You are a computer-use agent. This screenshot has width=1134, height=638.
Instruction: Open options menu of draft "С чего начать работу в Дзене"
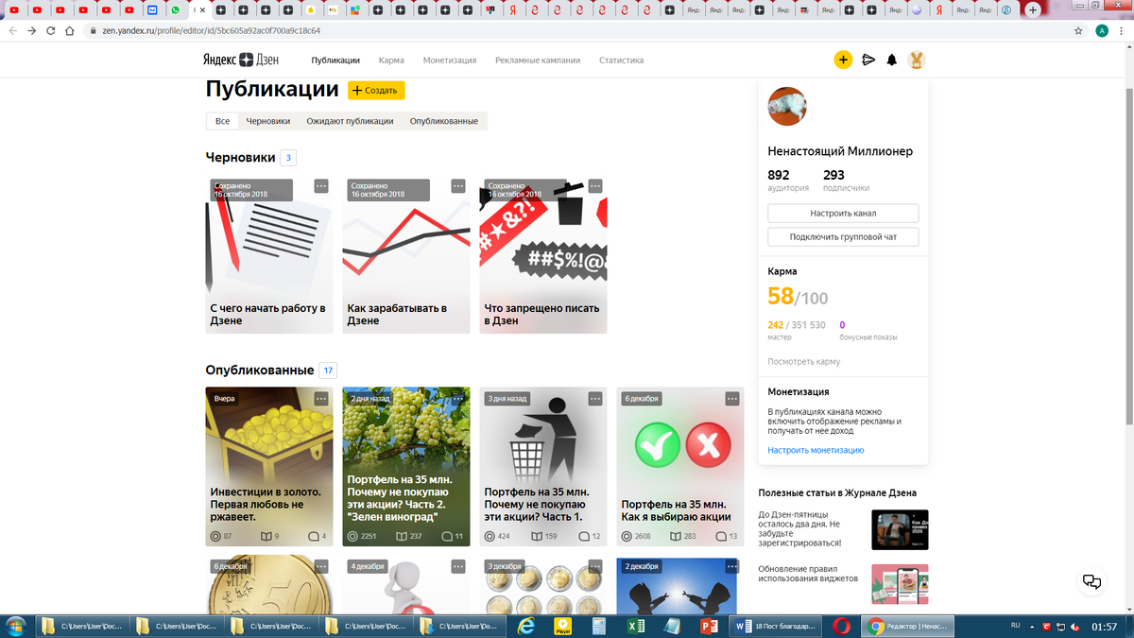321,186
